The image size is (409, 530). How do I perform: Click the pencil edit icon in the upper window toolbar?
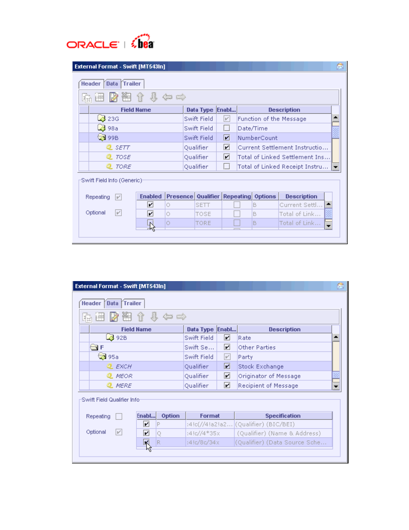113,97
